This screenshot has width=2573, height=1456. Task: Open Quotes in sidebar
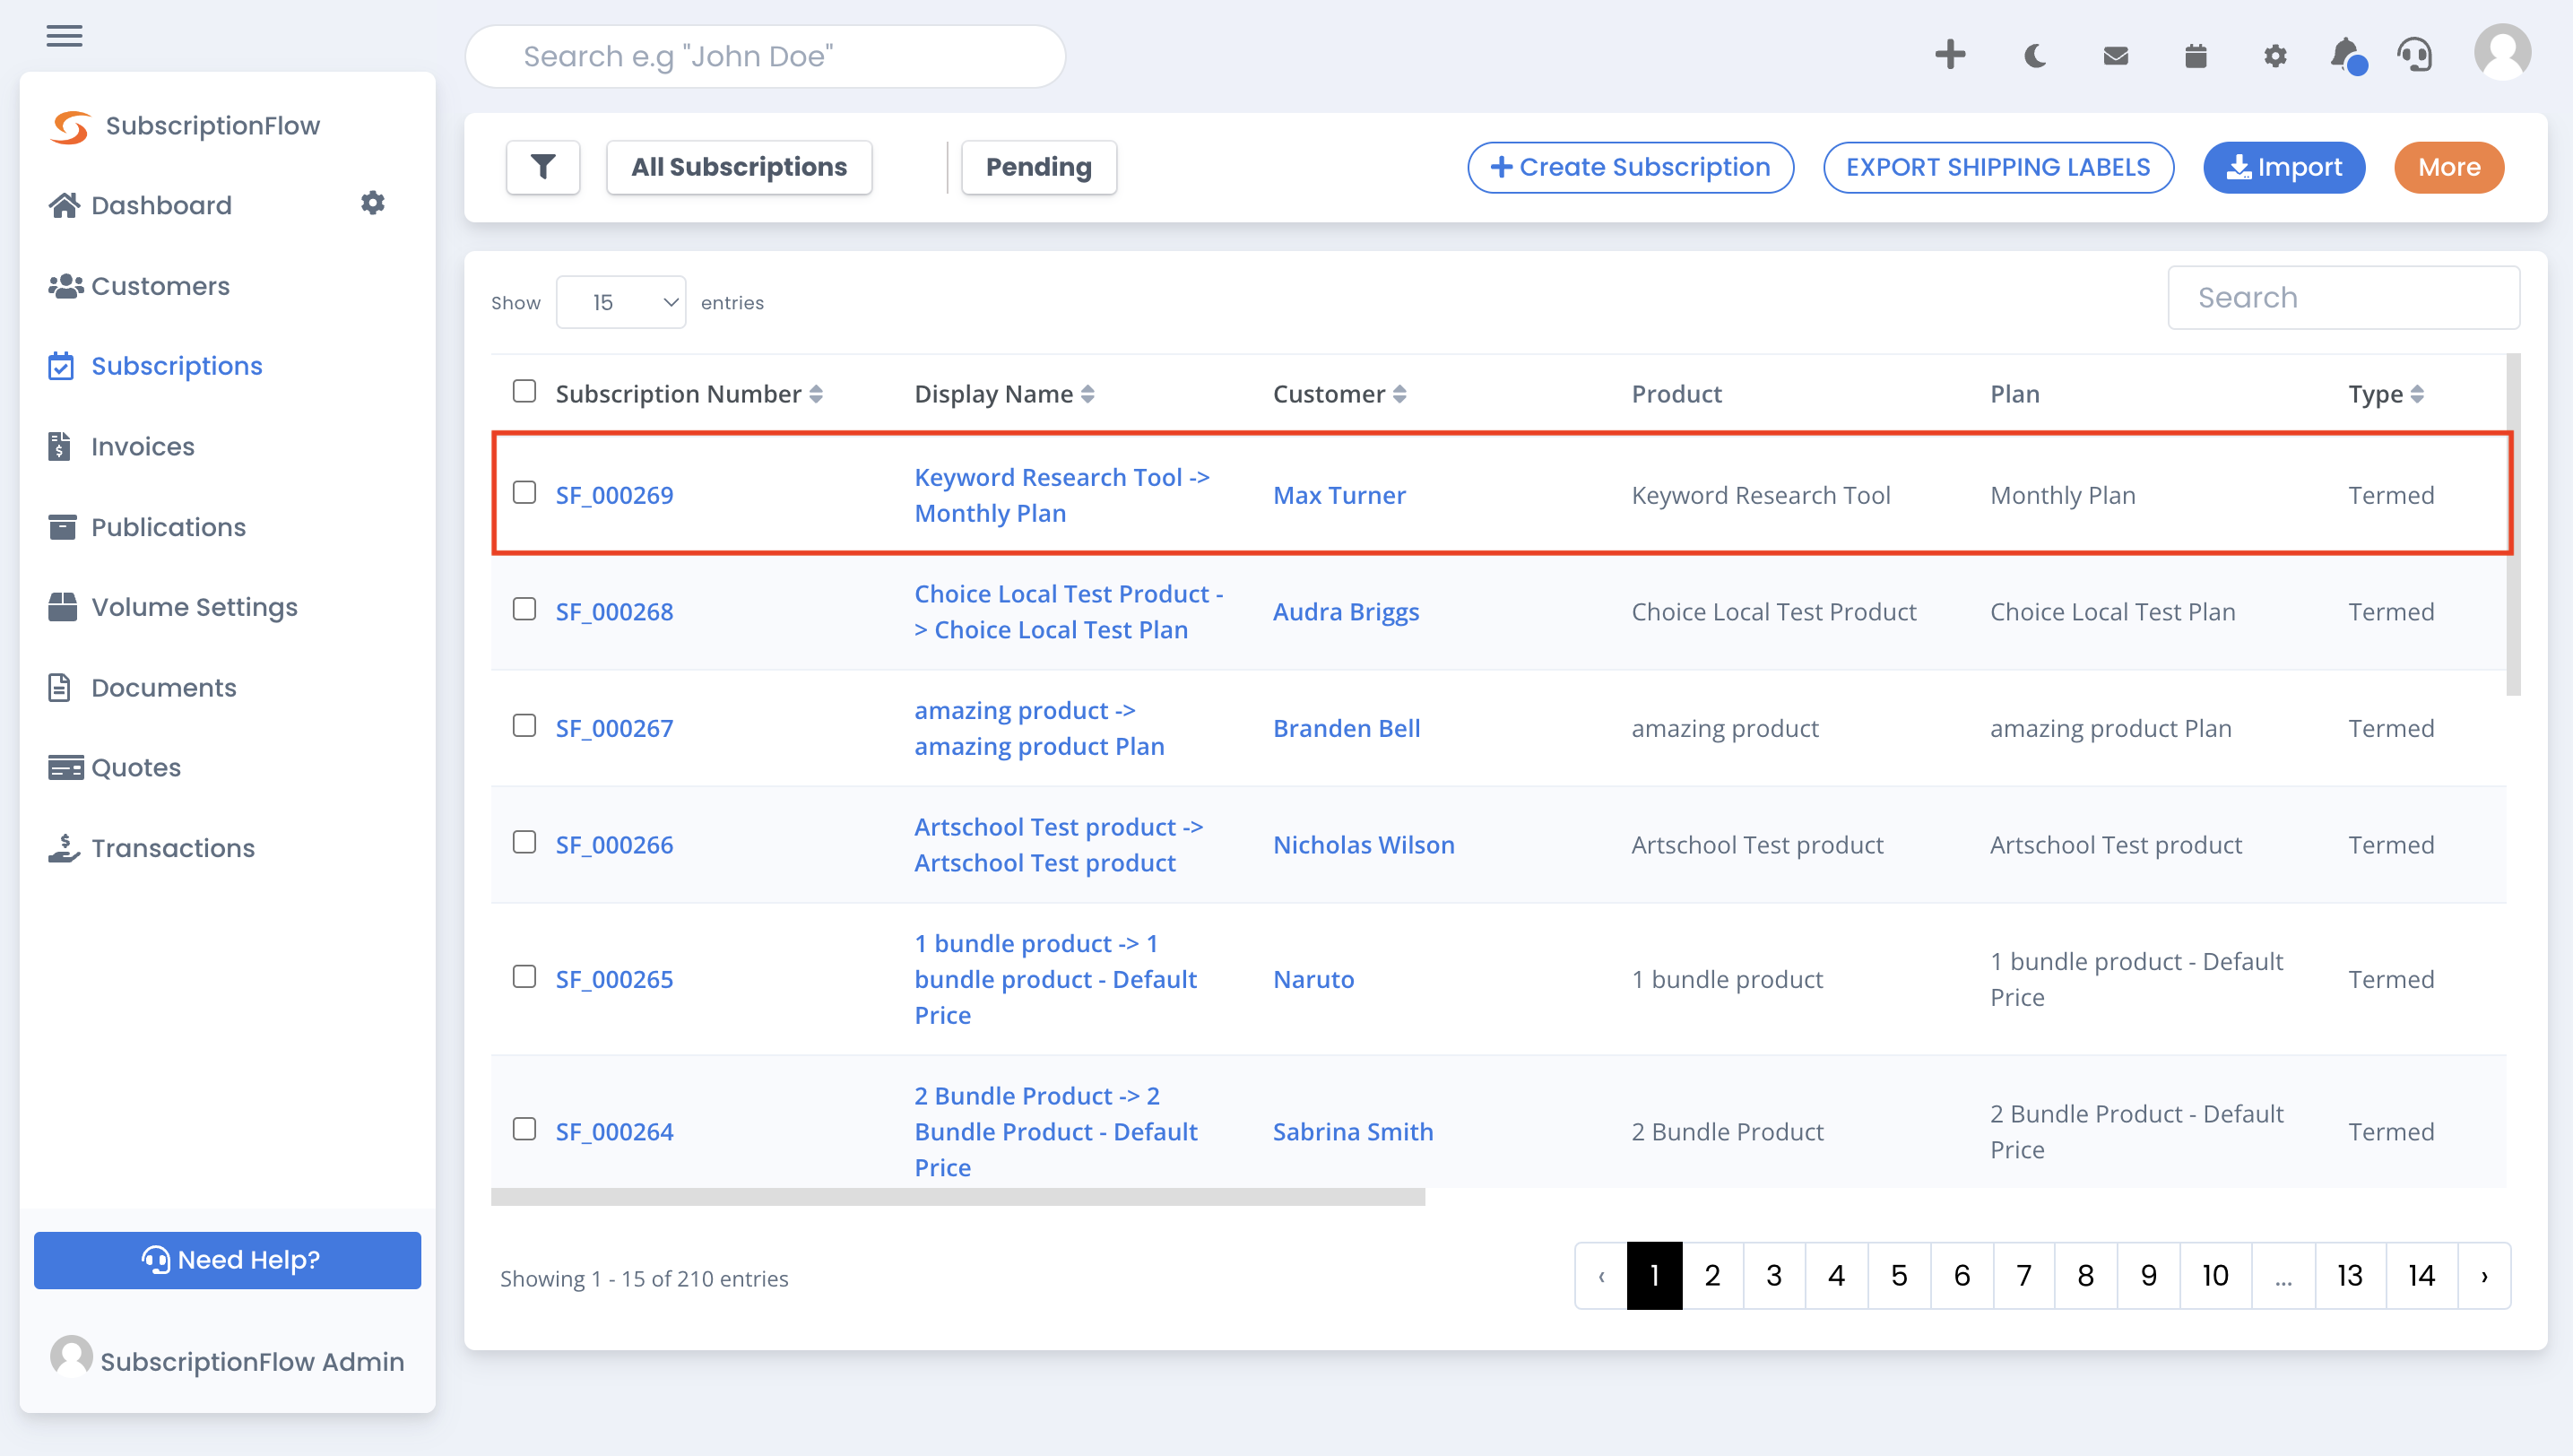pos(115,768)
